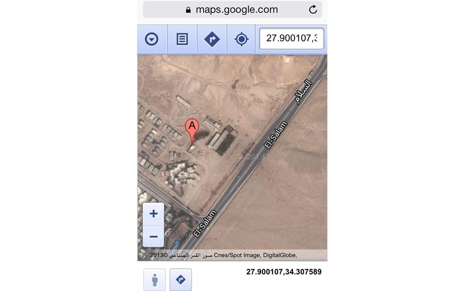Click the large white building complex below marker
The height and width of the screenshot is (291, 465).
(181, 175)
